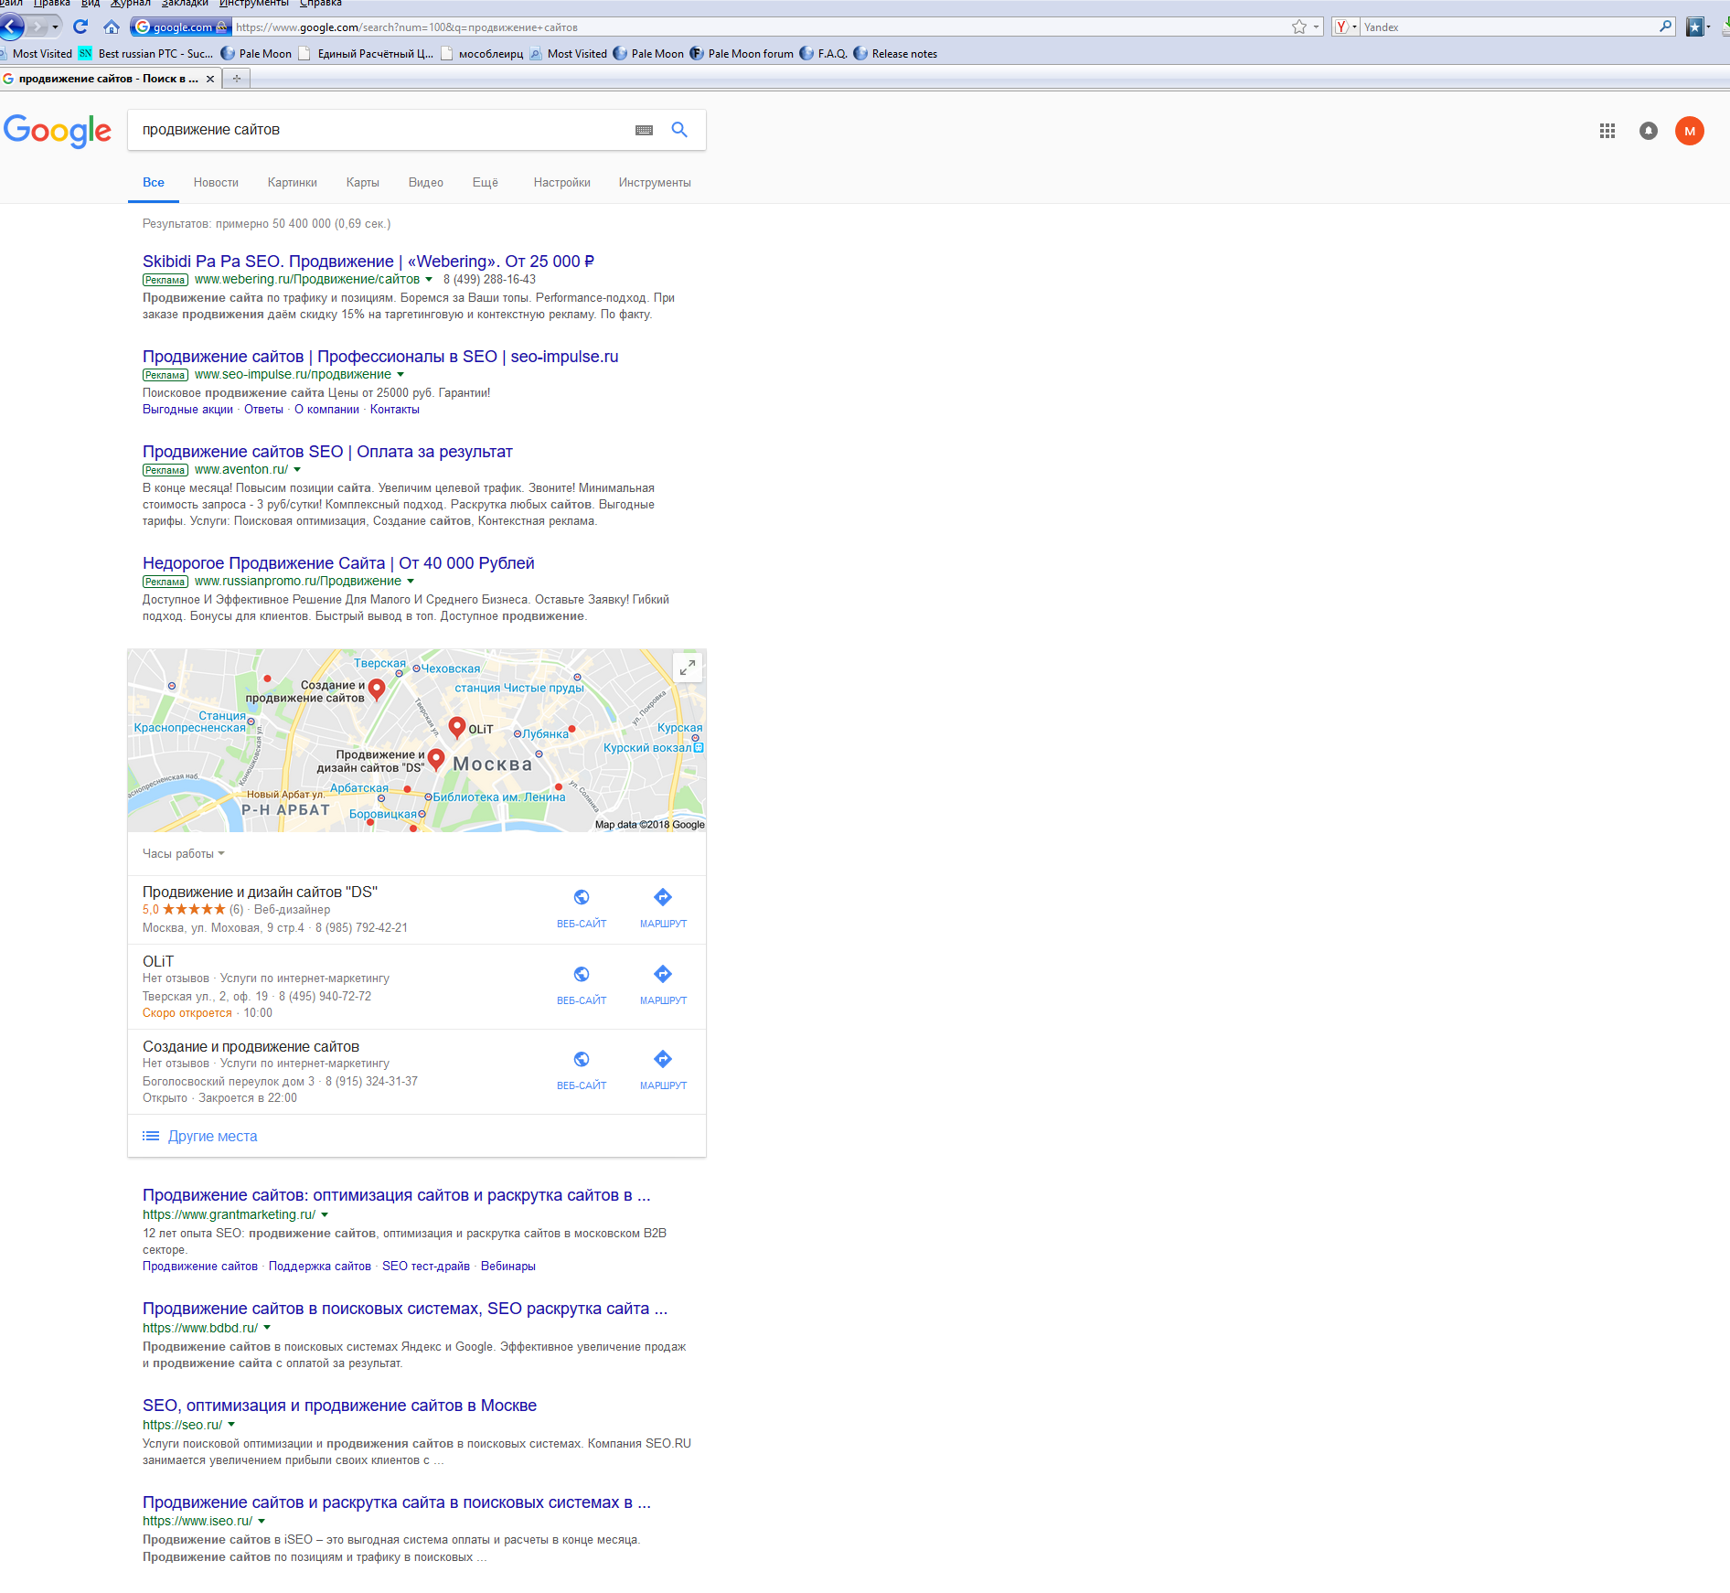Click the blue Google search magnifier button
Image resolution: width=1730 pixels, height=1593 pixels.
coord(679,130)
